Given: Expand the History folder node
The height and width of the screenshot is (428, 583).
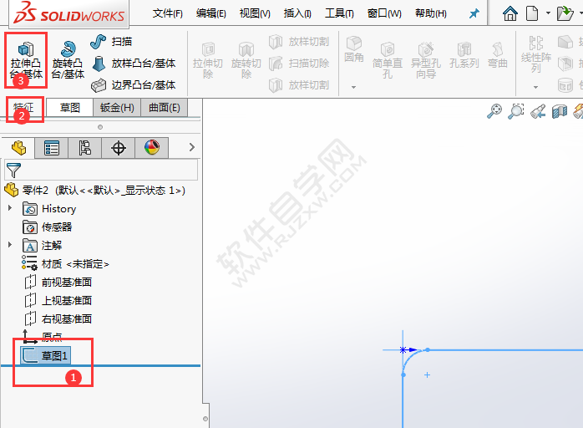Looking at the screenshot, I should tap(10, 208).
